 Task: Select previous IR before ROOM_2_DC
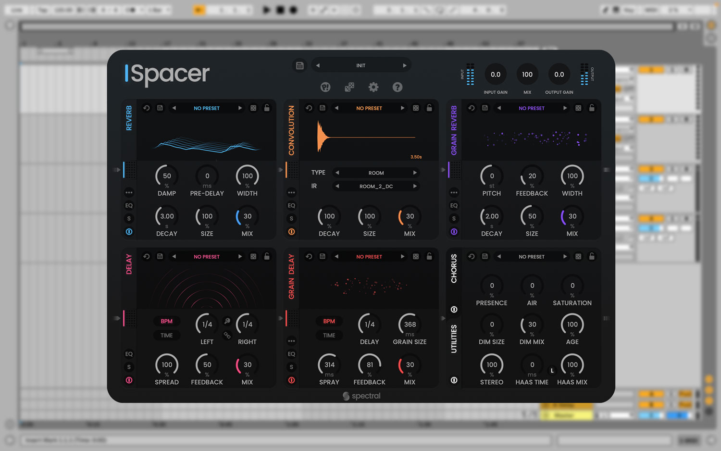(x=337, y=186)
